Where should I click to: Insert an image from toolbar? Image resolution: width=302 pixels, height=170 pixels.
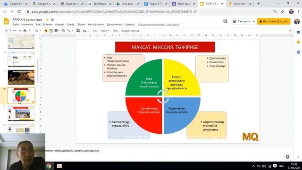click(x=56, y=31)
